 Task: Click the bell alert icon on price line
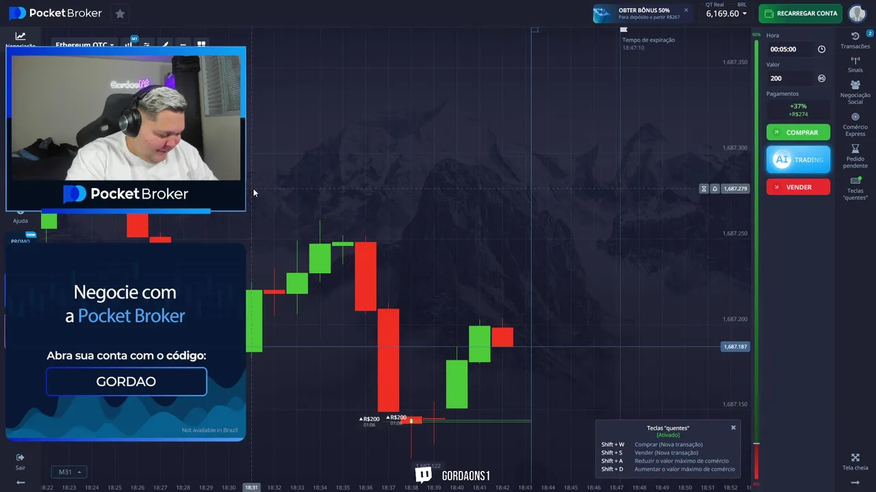coord(714,189)
